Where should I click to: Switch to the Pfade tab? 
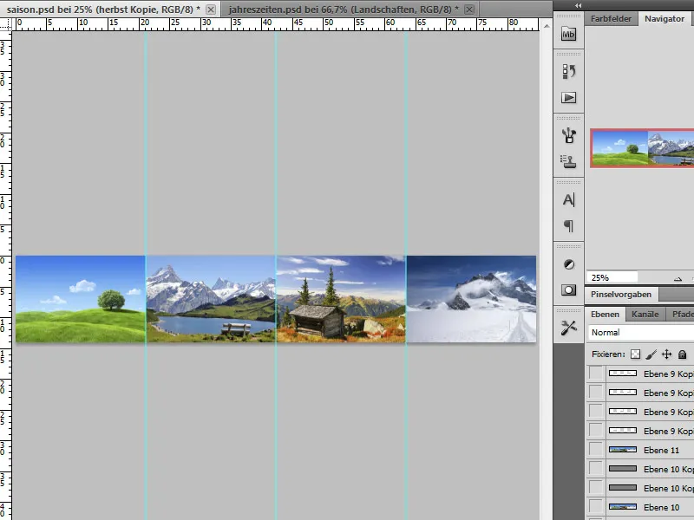tap(682, 314)
